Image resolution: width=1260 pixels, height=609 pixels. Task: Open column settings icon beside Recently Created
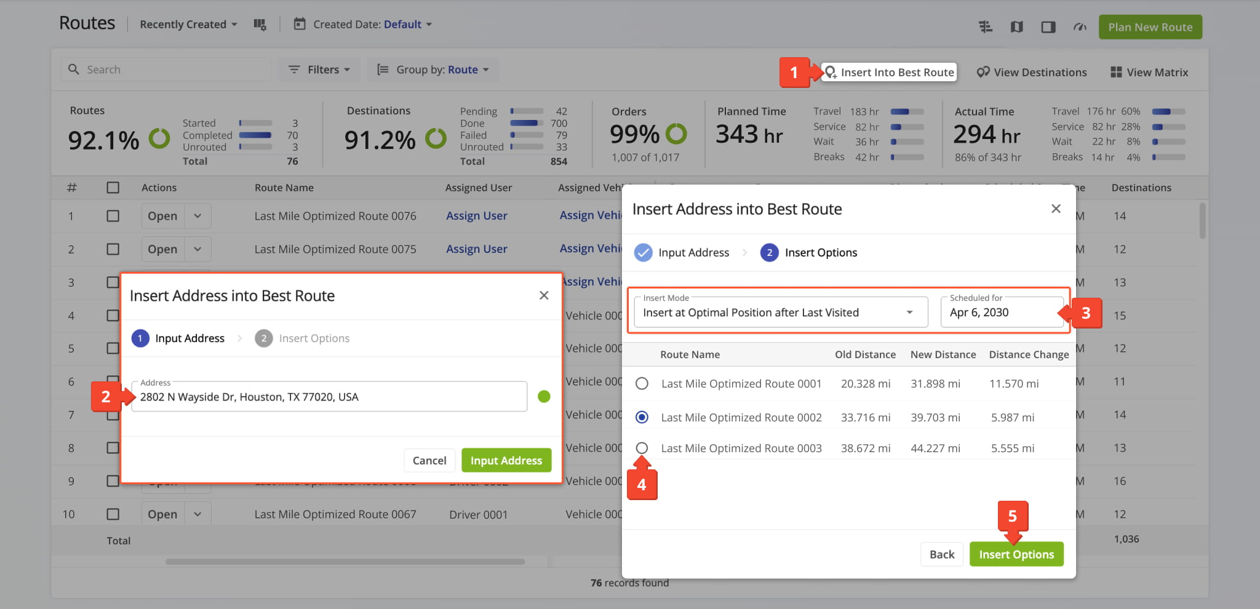260,25
